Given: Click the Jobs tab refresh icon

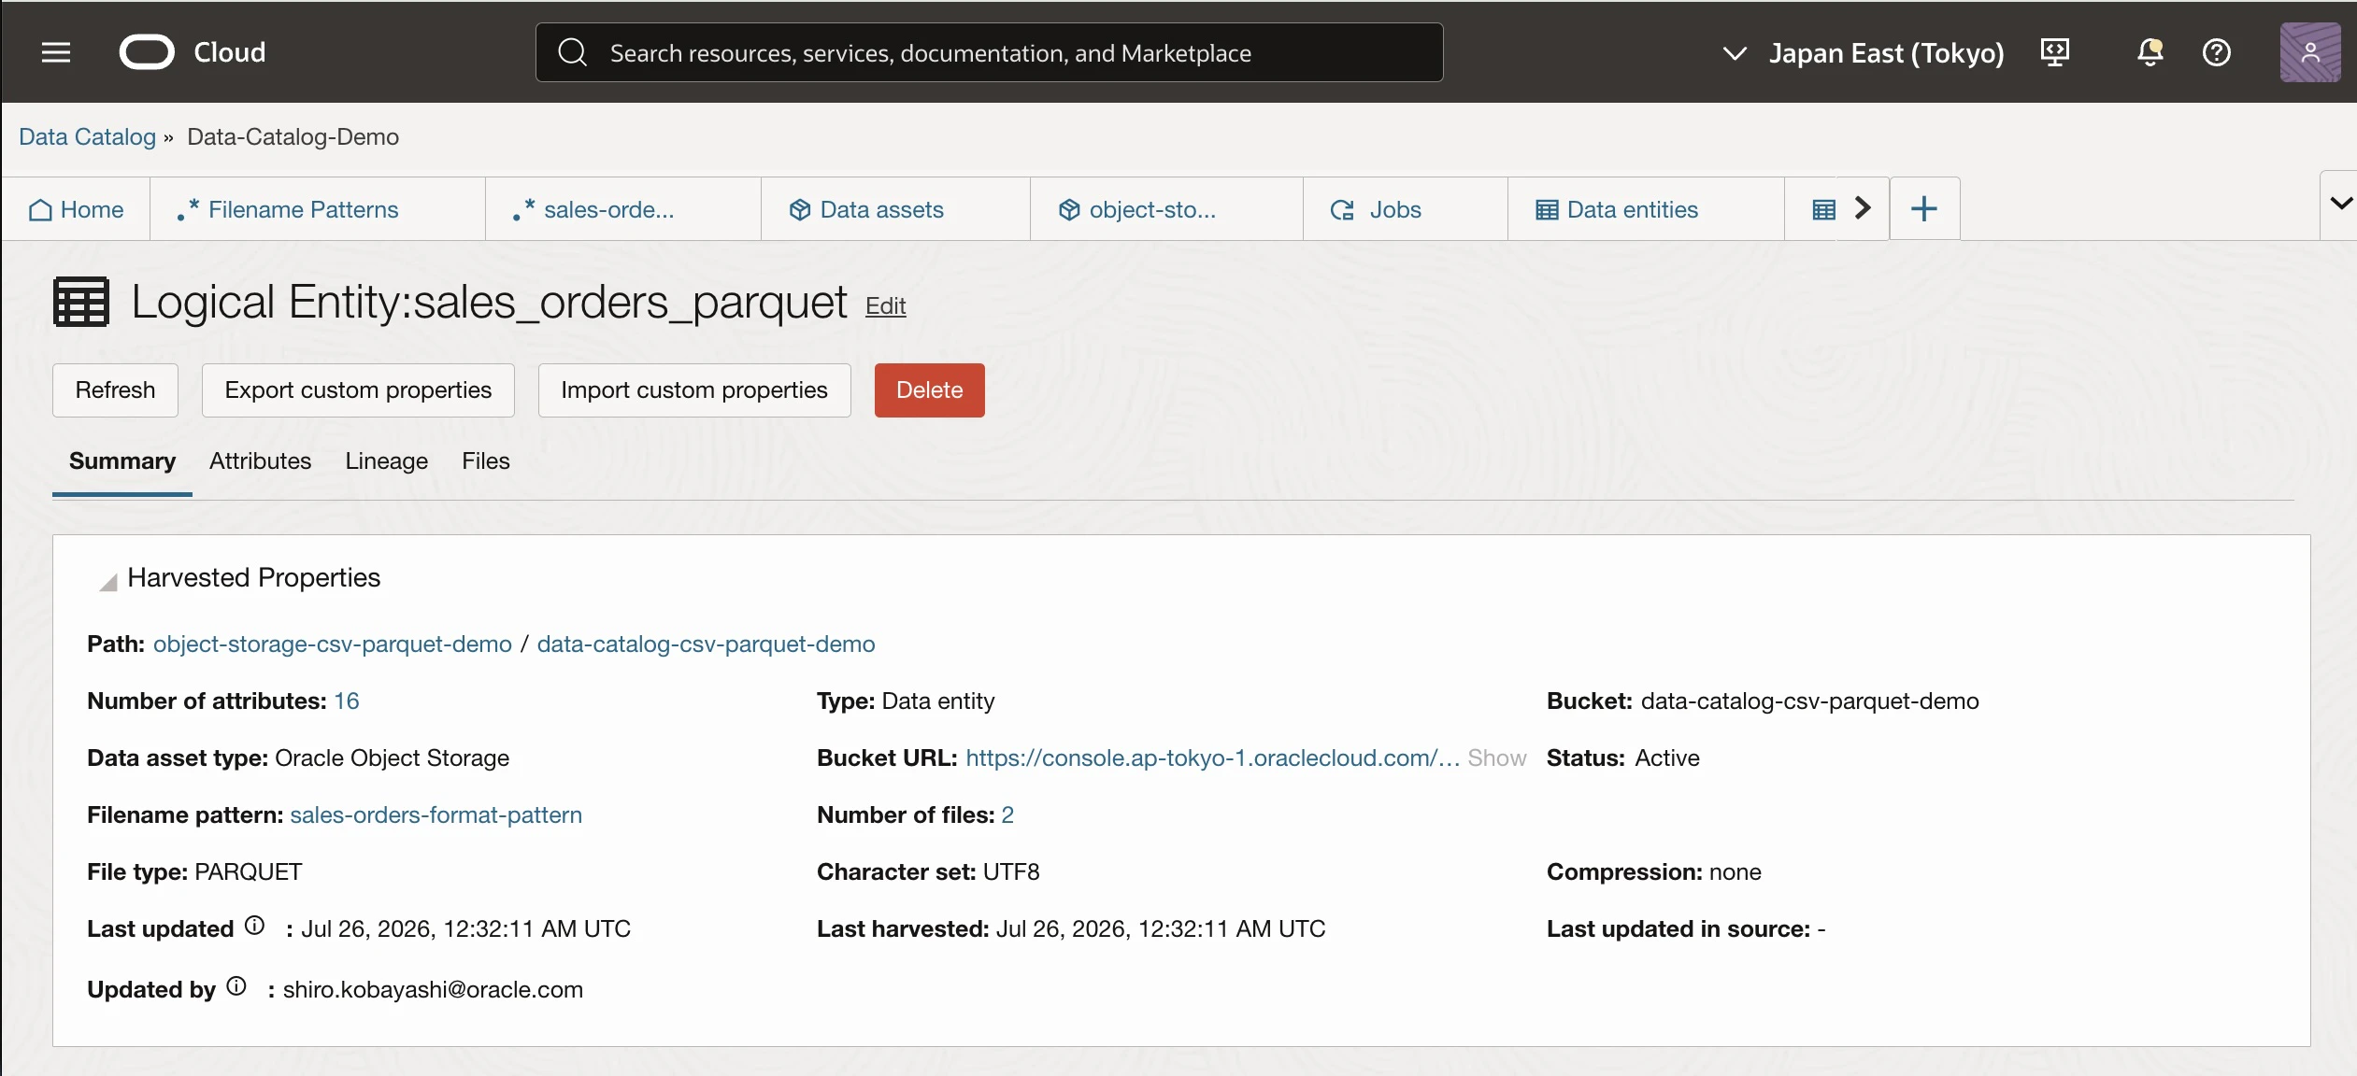Looking at the screenshot, I should 1343,210.
